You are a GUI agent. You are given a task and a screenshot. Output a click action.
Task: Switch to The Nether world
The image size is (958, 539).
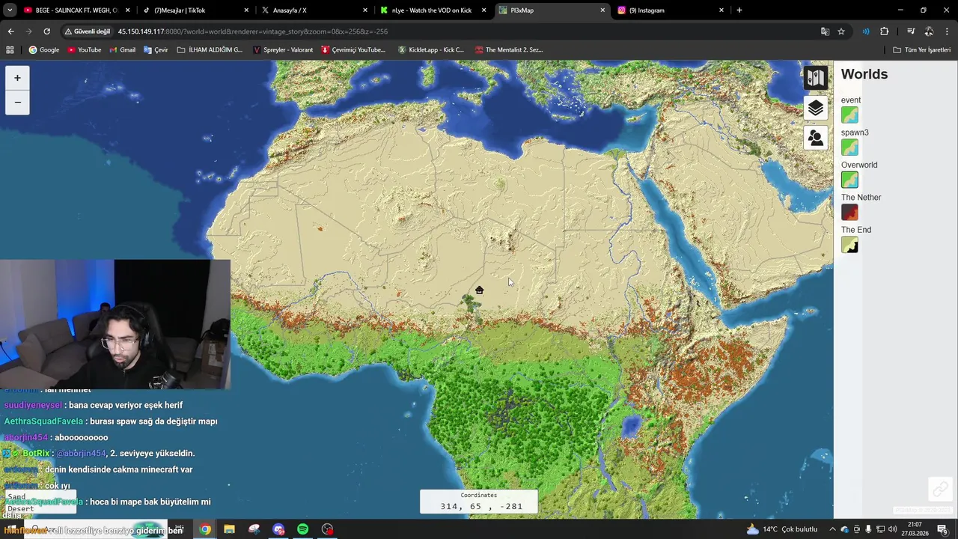point(849,213)
